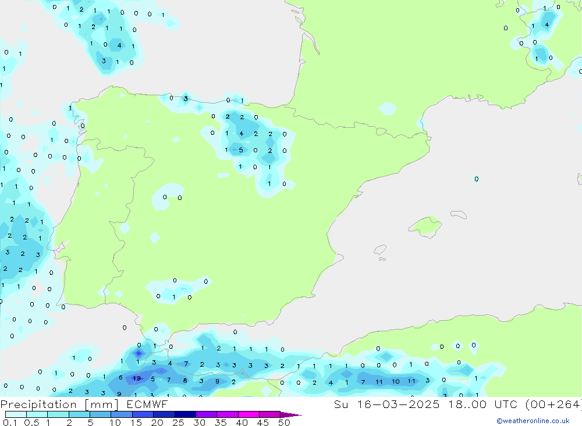Viewport: 582px width, 426px height.
Task: Click legend scale label "20"
Action: pos(157,423)
